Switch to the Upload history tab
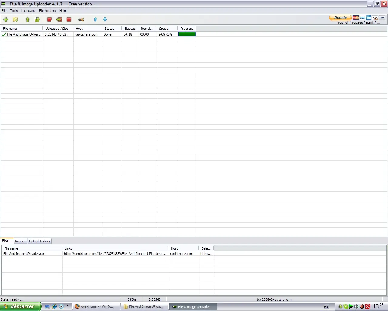Viewport: 388px width, 311px height. point(40,241)
